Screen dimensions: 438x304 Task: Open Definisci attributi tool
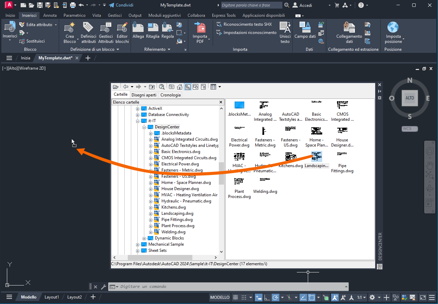point(88,33)
